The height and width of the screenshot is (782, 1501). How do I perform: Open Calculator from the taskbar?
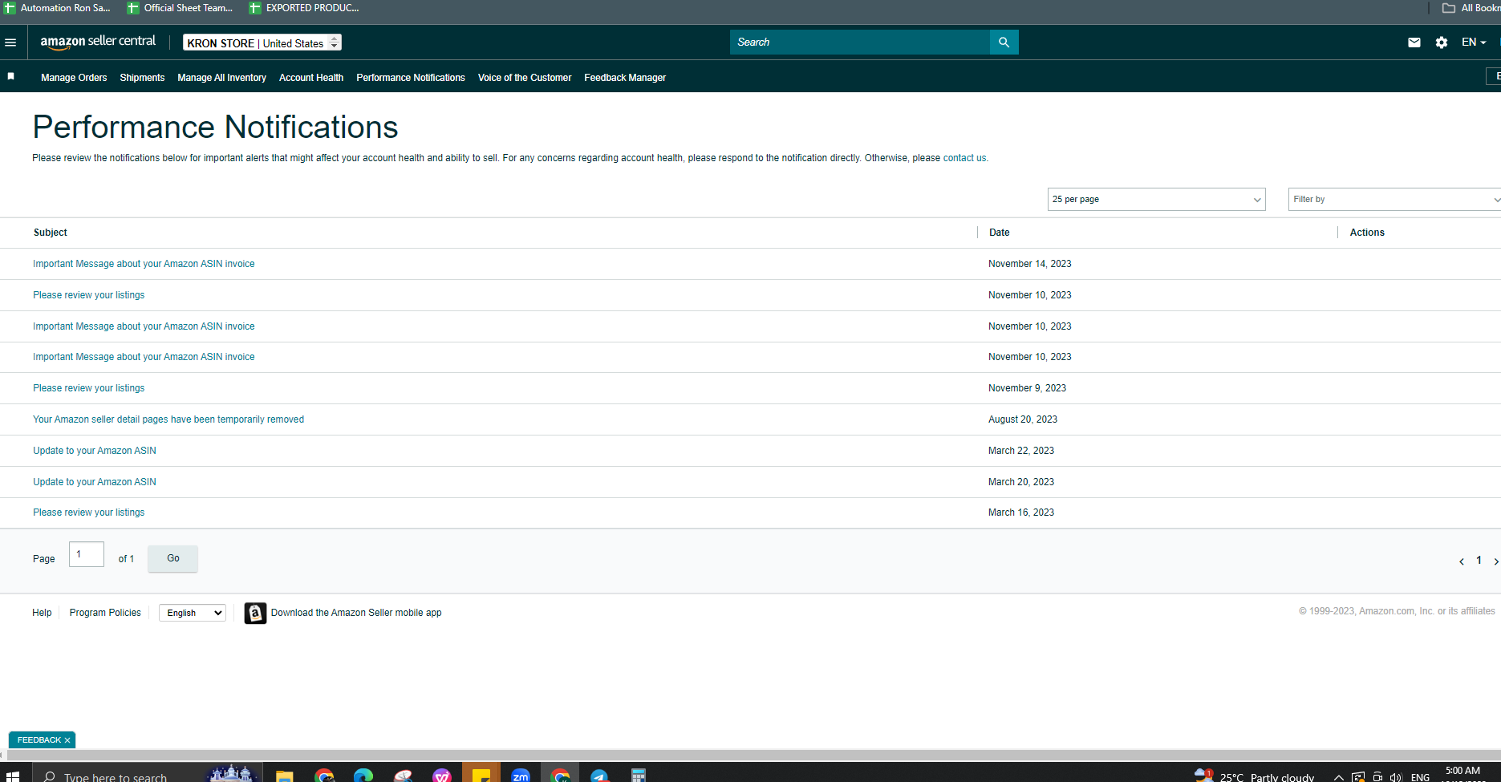639,776
